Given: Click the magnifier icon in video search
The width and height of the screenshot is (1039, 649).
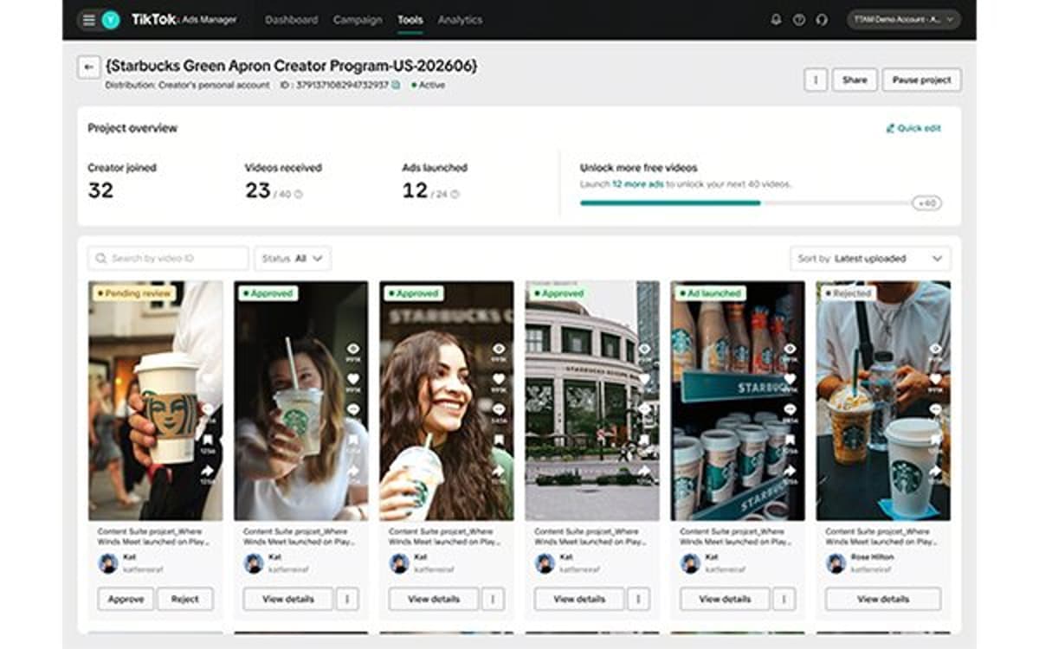Looking at the screenshot, I should [x=101, y=258].
